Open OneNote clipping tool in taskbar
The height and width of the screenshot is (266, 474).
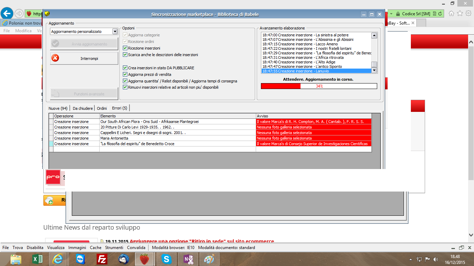click(x=187, y=259)
